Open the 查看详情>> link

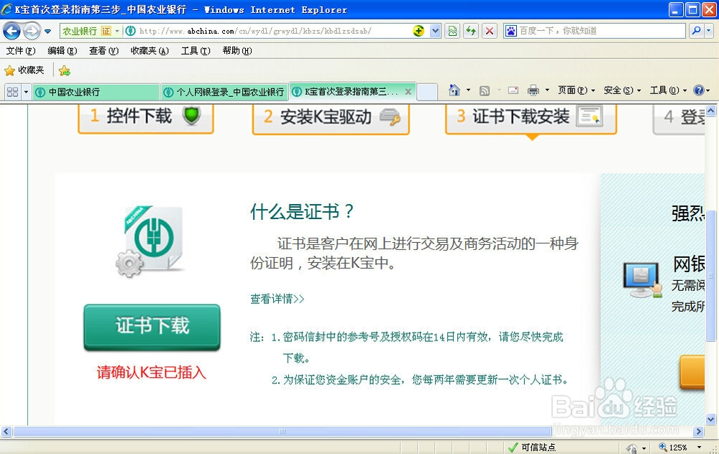tap(277, 299)
